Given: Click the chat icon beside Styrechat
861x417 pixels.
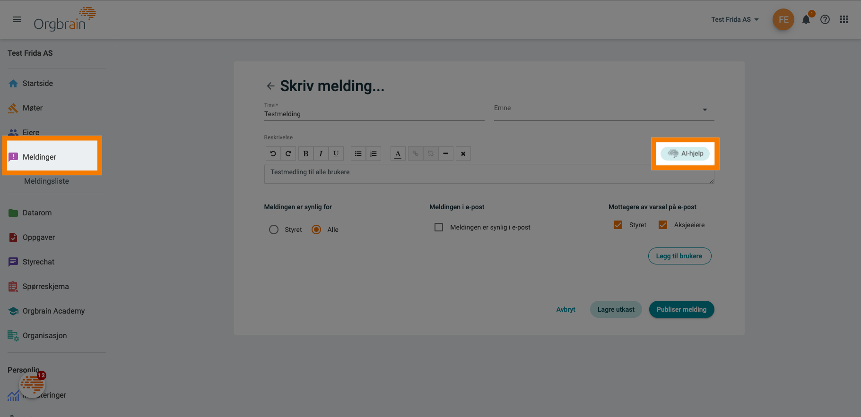Looking at the screenshot, I should click(x=13, y=262).
